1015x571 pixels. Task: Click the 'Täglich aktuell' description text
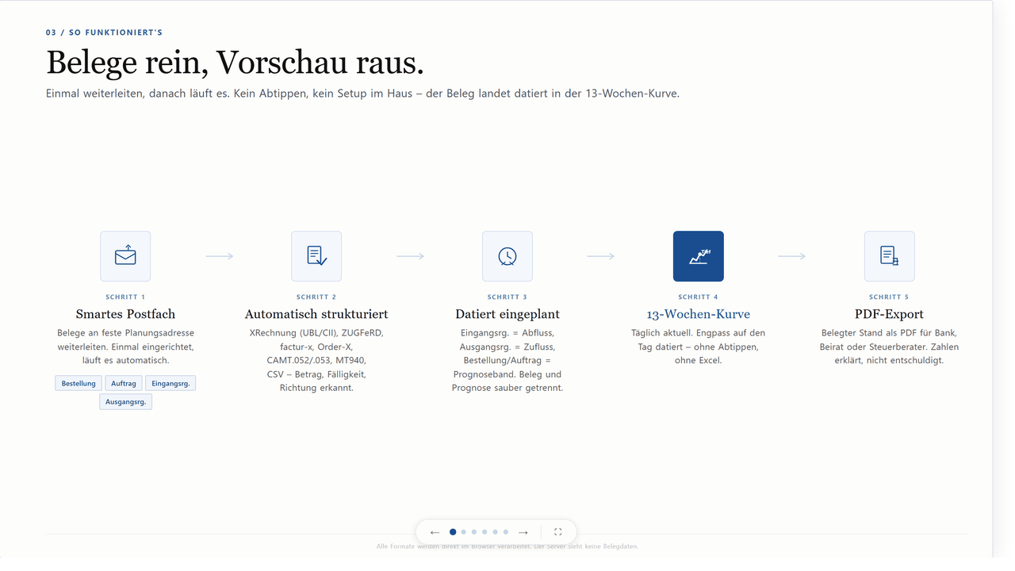point(699,347)
